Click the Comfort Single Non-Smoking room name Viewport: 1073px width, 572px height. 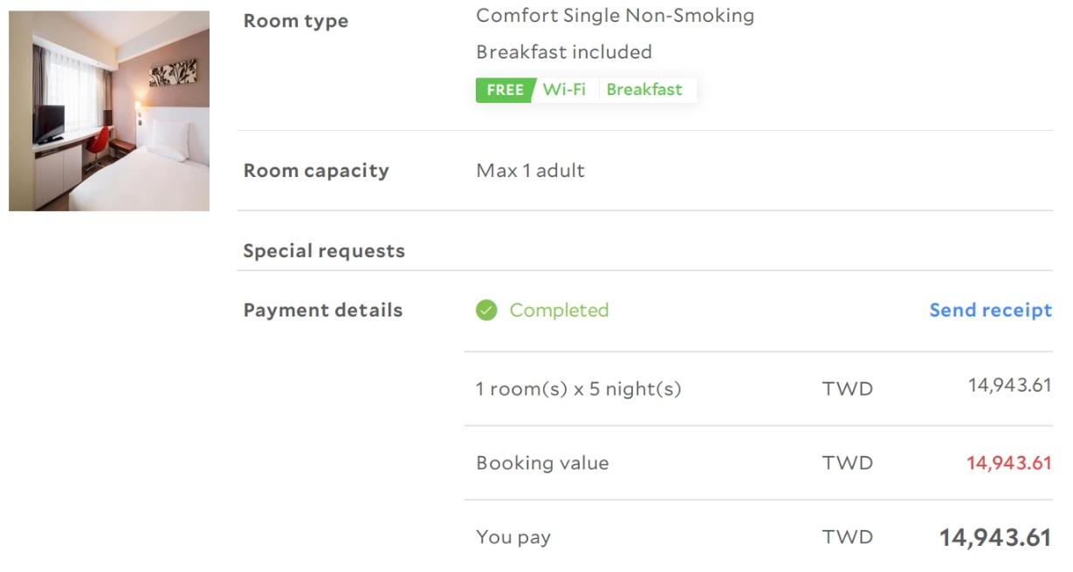[x=615, y=16]
